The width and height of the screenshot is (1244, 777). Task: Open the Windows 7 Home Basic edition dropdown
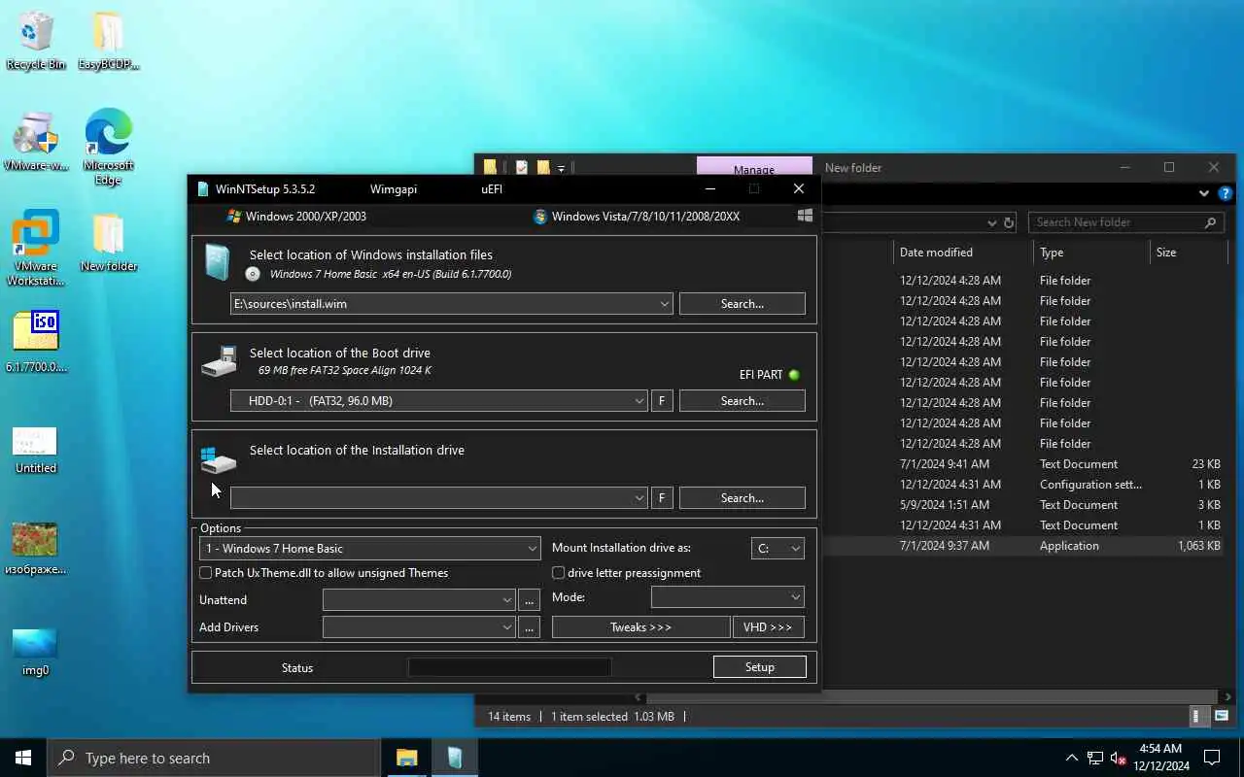369,549
